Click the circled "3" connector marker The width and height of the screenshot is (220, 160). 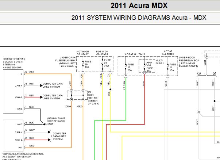(199, 73)
